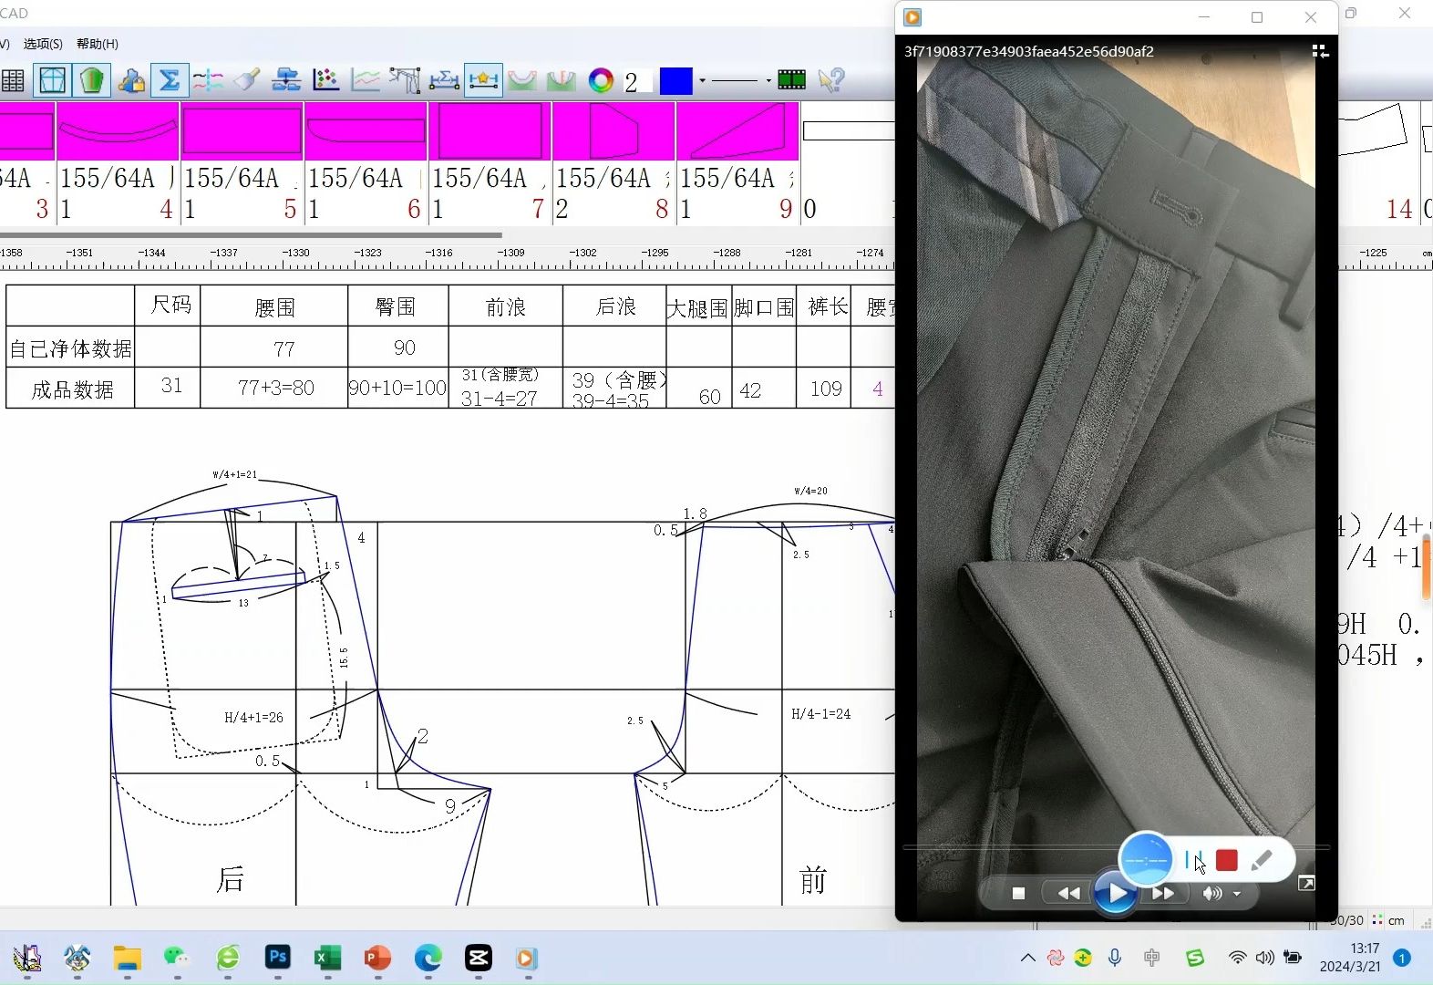
Task: Open the 帮助(H) menu
Action: [x=98, y=44]
